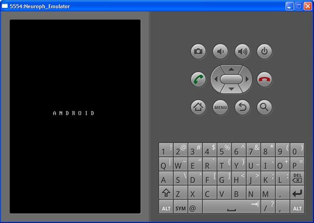This screenshot has height=223, width=314.
Task: Open search with the magnifier button
Action: click(264, 107)
